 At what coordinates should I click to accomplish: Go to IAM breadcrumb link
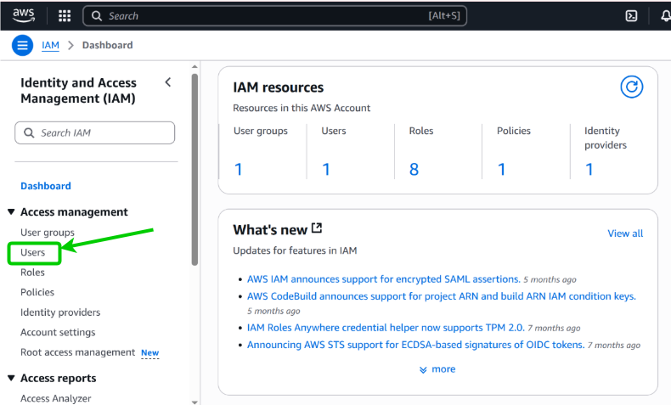pos(50,45)
